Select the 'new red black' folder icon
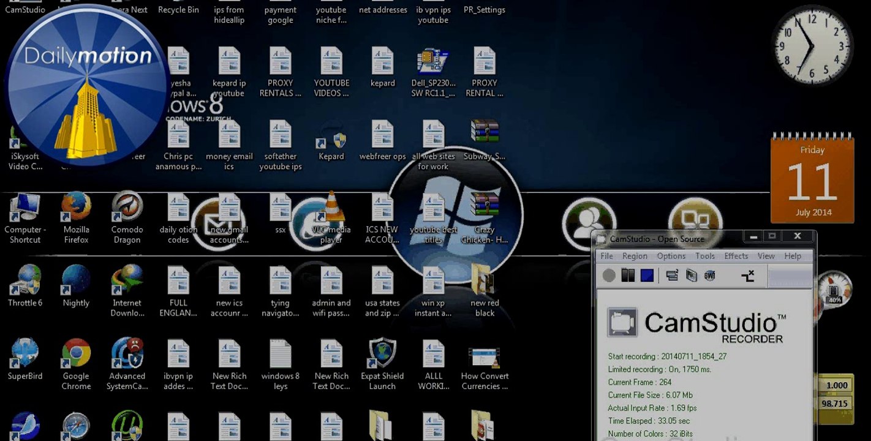The image size is (871, 441). click(485, 292)
